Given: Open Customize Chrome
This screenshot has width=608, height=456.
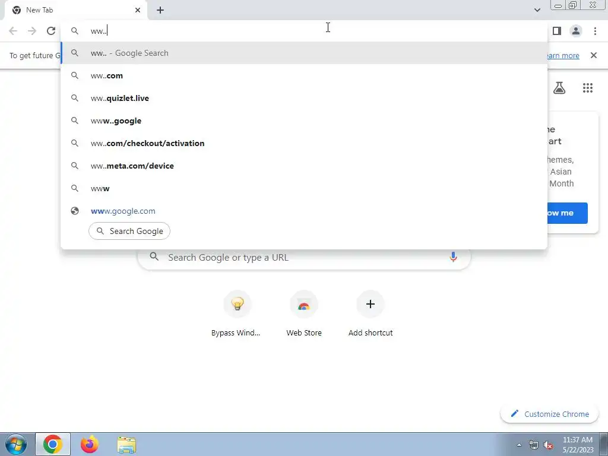Looking at the screenshot, I should 550,414.
